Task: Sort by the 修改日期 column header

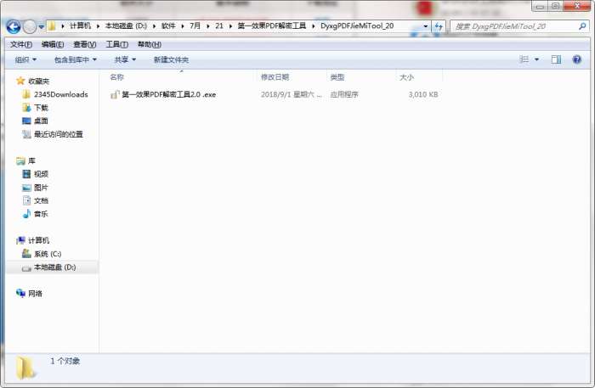Action: point(275,77)
